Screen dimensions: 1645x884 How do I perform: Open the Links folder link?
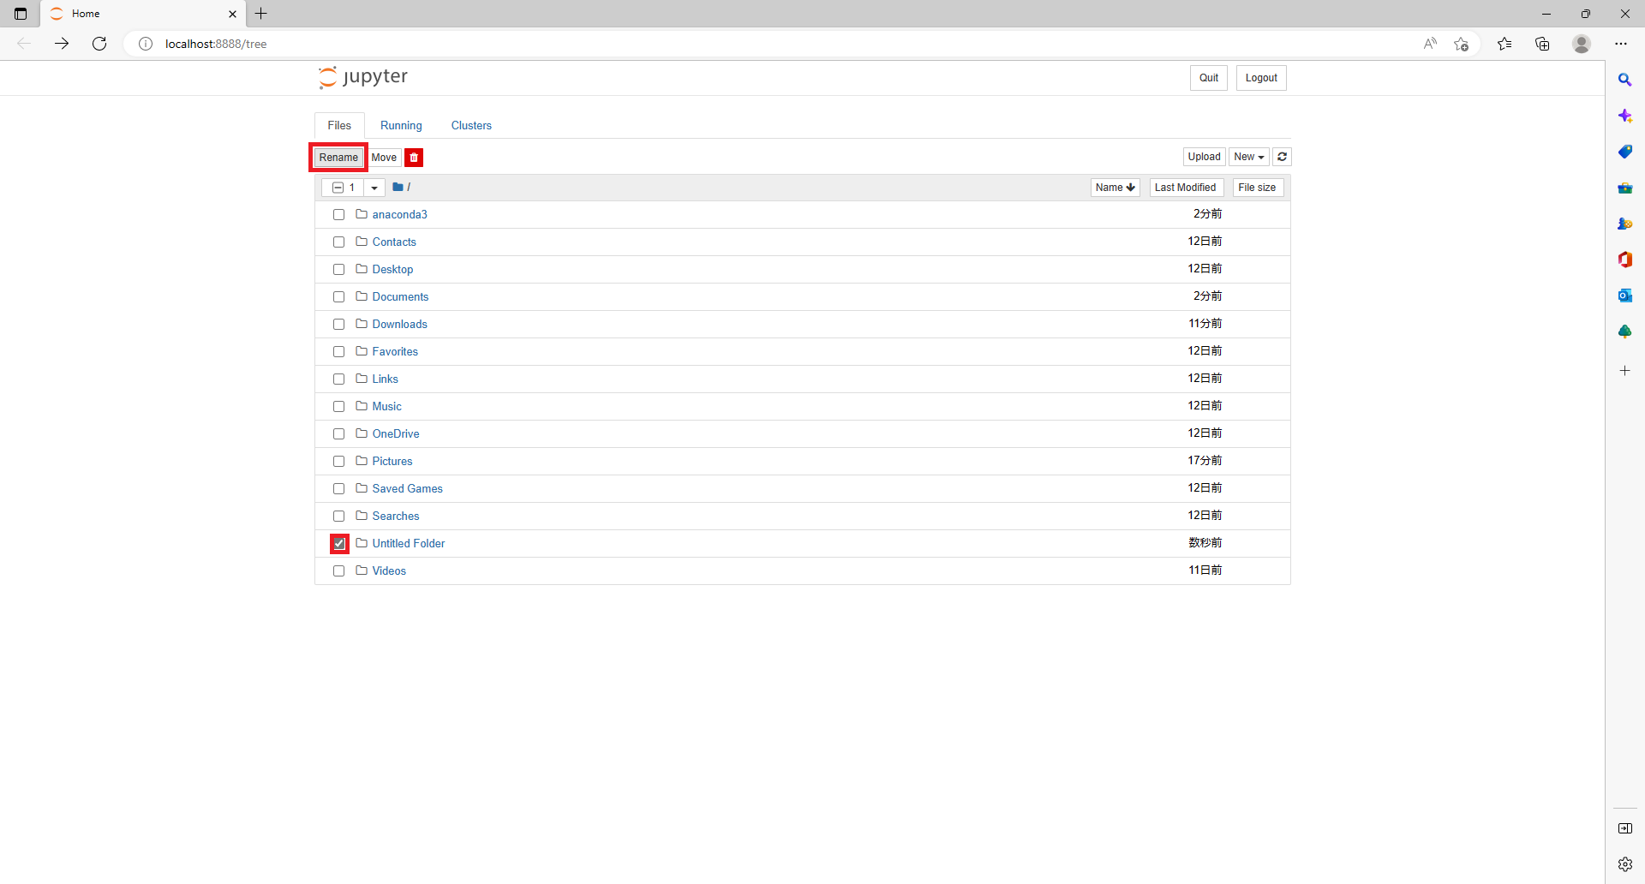click(x=385, y=379)
